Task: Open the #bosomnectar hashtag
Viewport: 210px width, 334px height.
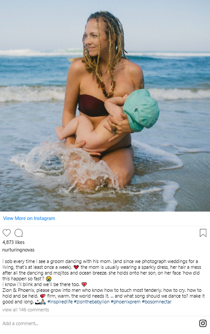Action: coord(157,302)
